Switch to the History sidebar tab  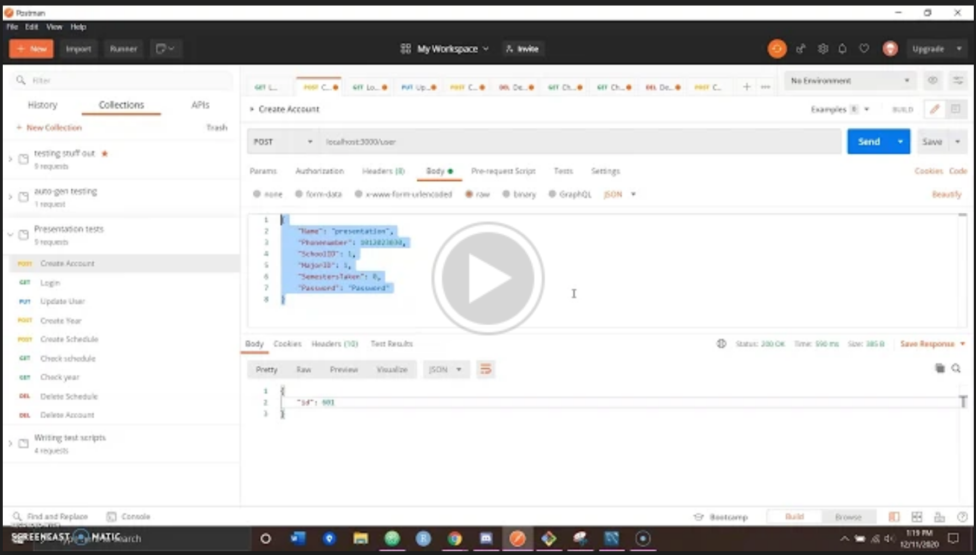point(42,105)
